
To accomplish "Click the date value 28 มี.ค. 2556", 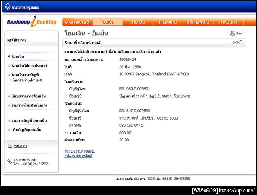I will click(130, 67).
